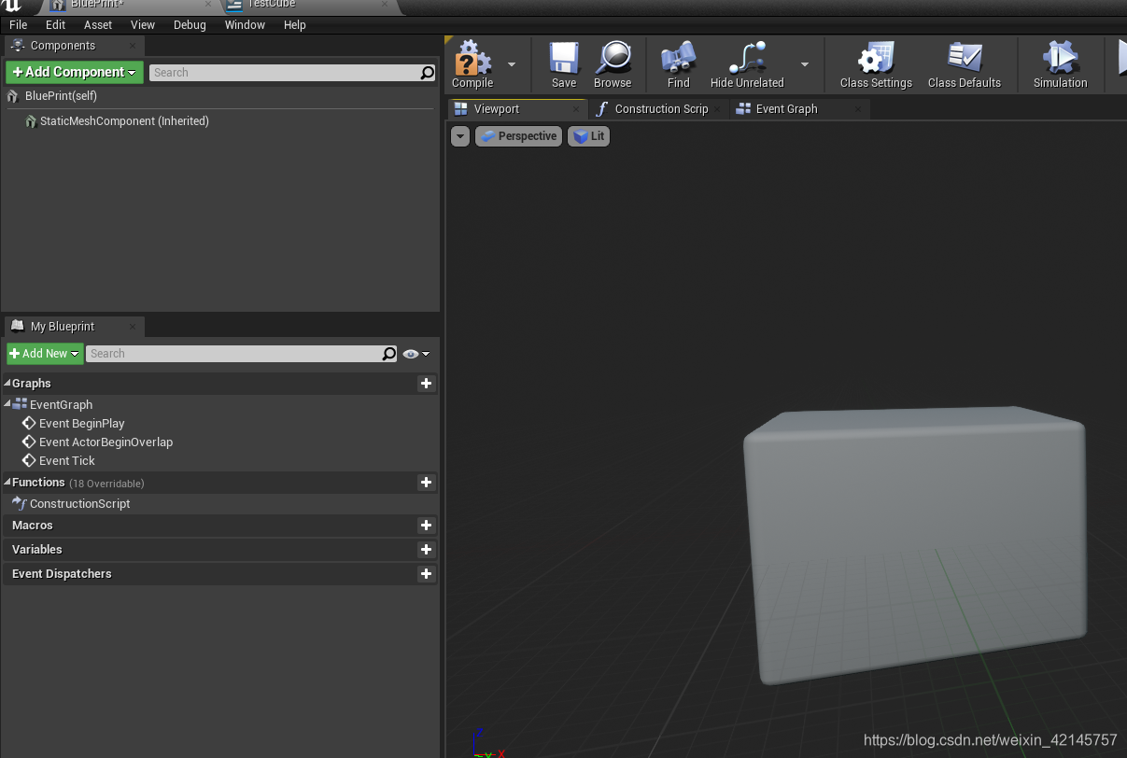Image resolution: width=1127 pixels, height=758 pixels.
Task: Add a new function with plus
Action: pyautogui.click(x=427, y=483)
